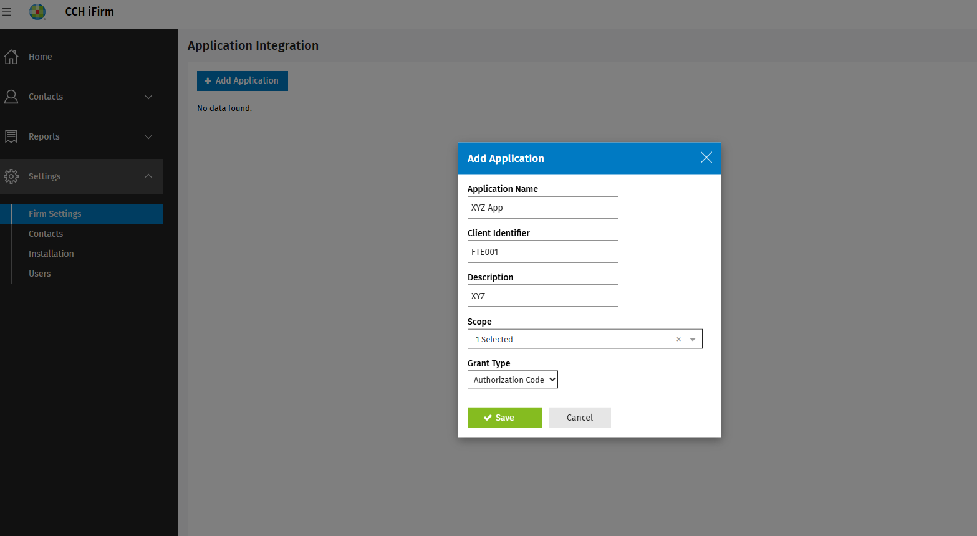Click the Settings menu label
Image resolution: width=977 pixels, height=536 pixels.
click(x=45, y=176)
